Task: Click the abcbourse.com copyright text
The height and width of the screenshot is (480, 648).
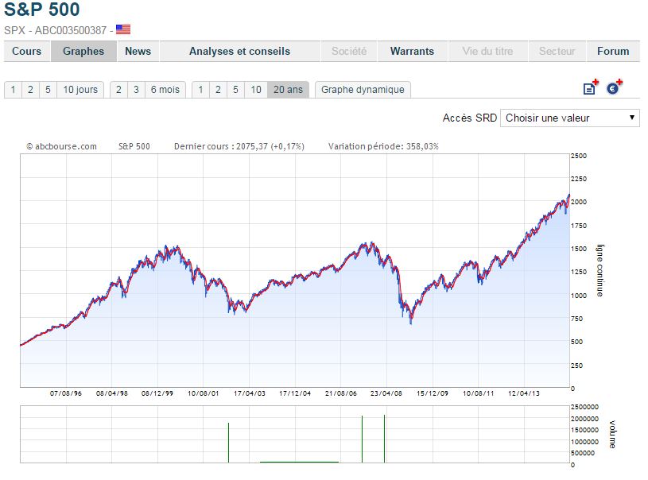Action: click(x=61, y=146)
